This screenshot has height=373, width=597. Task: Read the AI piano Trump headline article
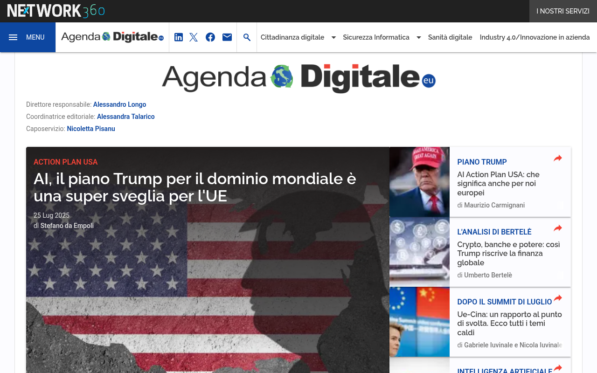coord(195,187)
